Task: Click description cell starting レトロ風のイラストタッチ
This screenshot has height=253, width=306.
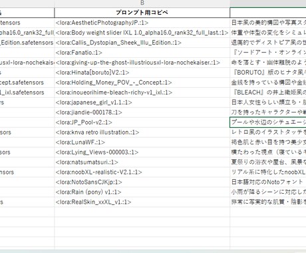Action: [x=268, y=132]
